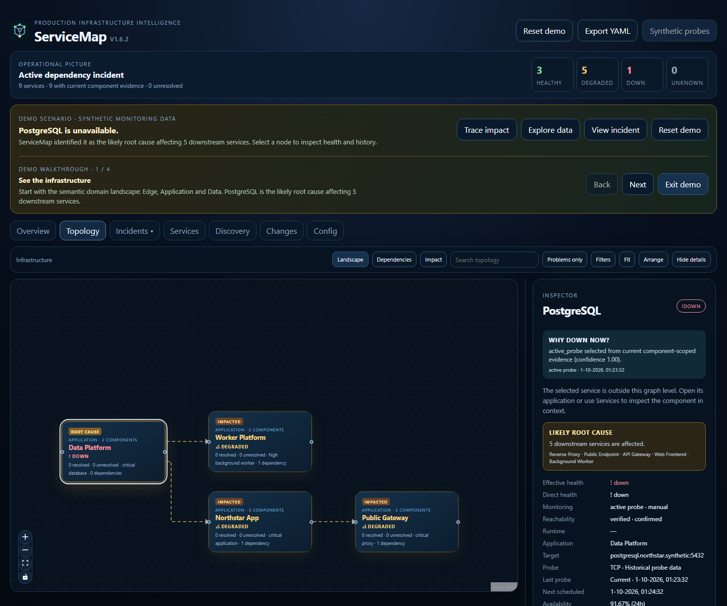The width and height of the screenshot is (727, 606).
Task: Click Reset demo in the header
Action: point(544,31)
